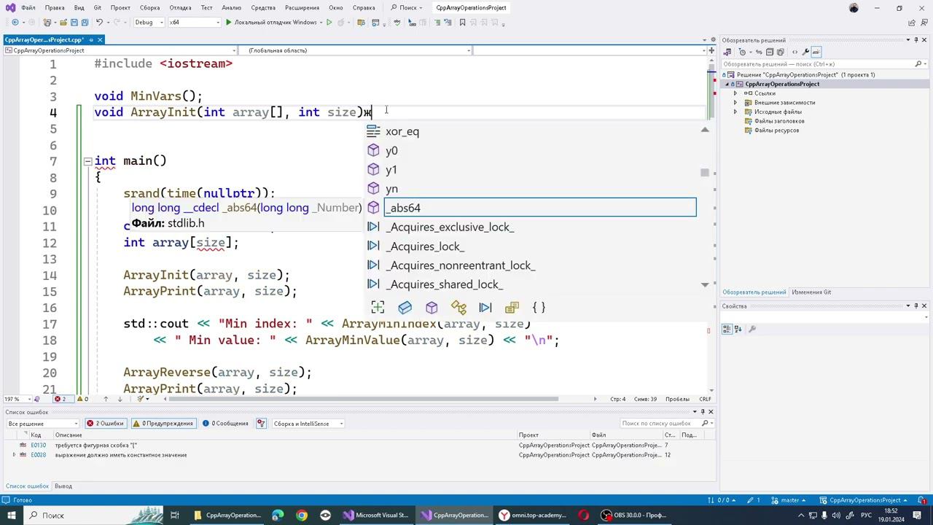Image resolution: width=933 pixels, height=525 pixels.
Task: Collapse the main function outline toggle
Action: [x=87, y=161]
